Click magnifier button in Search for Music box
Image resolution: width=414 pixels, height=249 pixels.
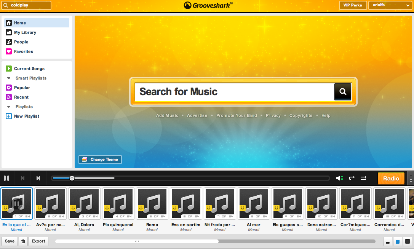click(x=343, y=92)
